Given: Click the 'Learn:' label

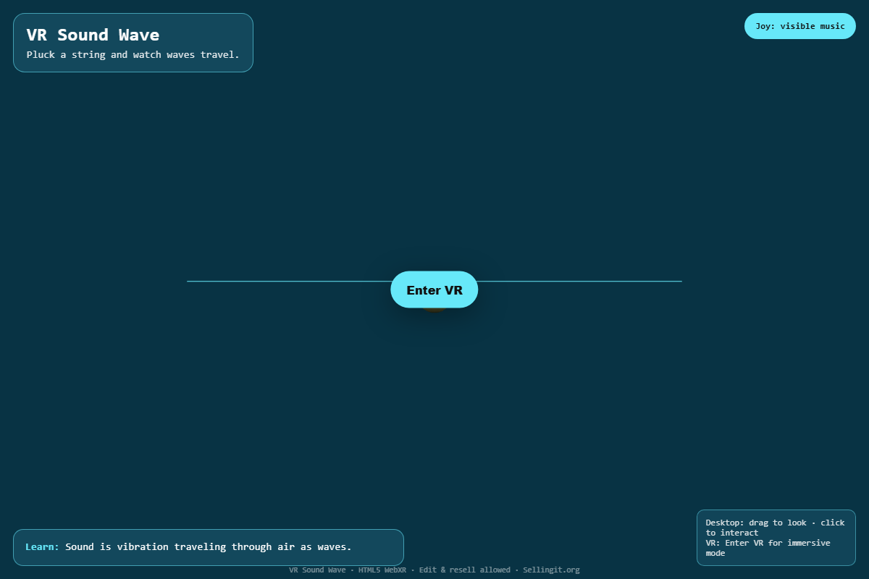Looking at the screenshot, I should [x=42, y=547].
